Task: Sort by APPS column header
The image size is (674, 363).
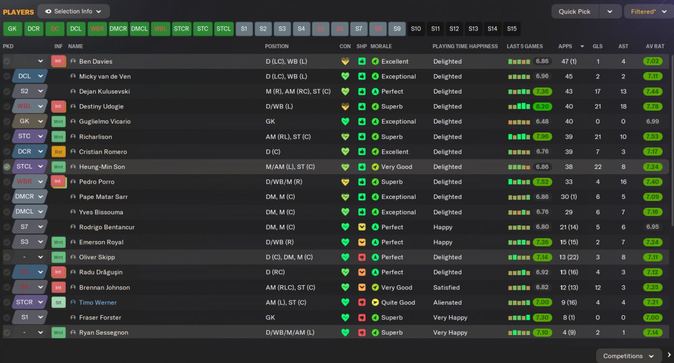Action: point(565,46)
